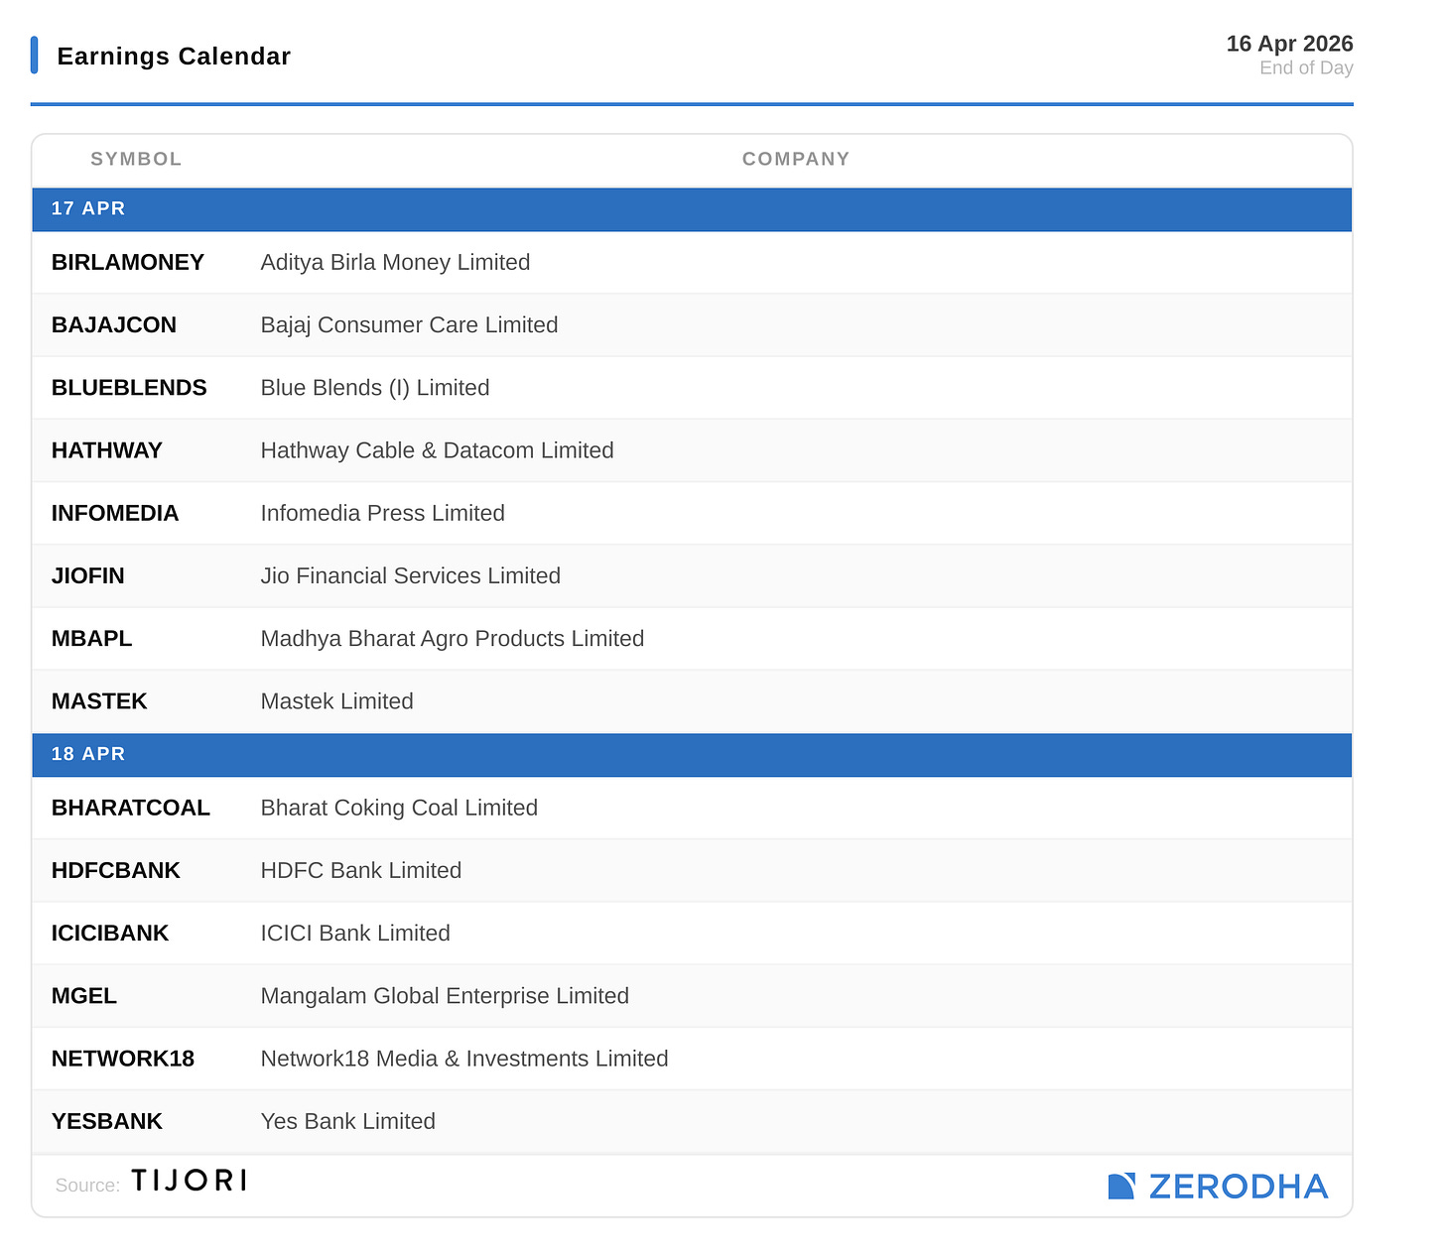Click the 18 APR date header row
The width and height of the screenshot is (1445, 1256).
click(x=692, y=755)
